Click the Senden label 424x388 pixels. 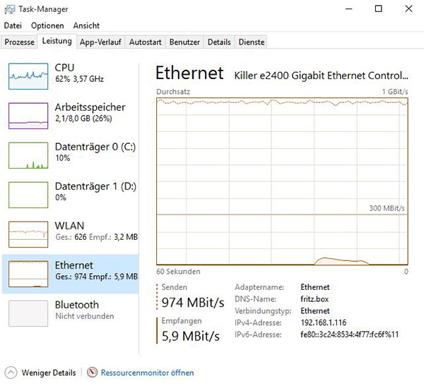click(174, 287)
